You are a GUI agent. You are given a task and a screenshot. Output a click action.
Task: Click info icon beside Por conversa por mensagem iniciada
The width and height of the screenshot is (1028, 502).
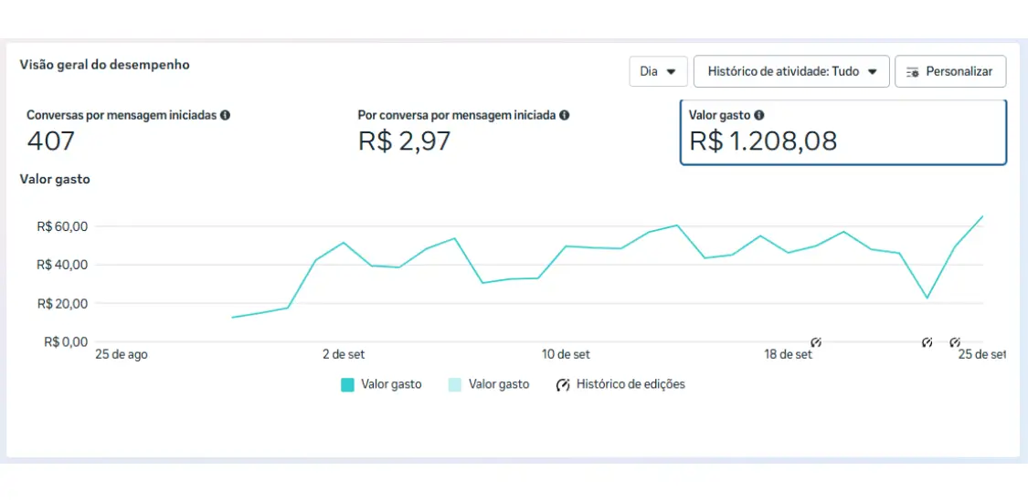point(565,116)
